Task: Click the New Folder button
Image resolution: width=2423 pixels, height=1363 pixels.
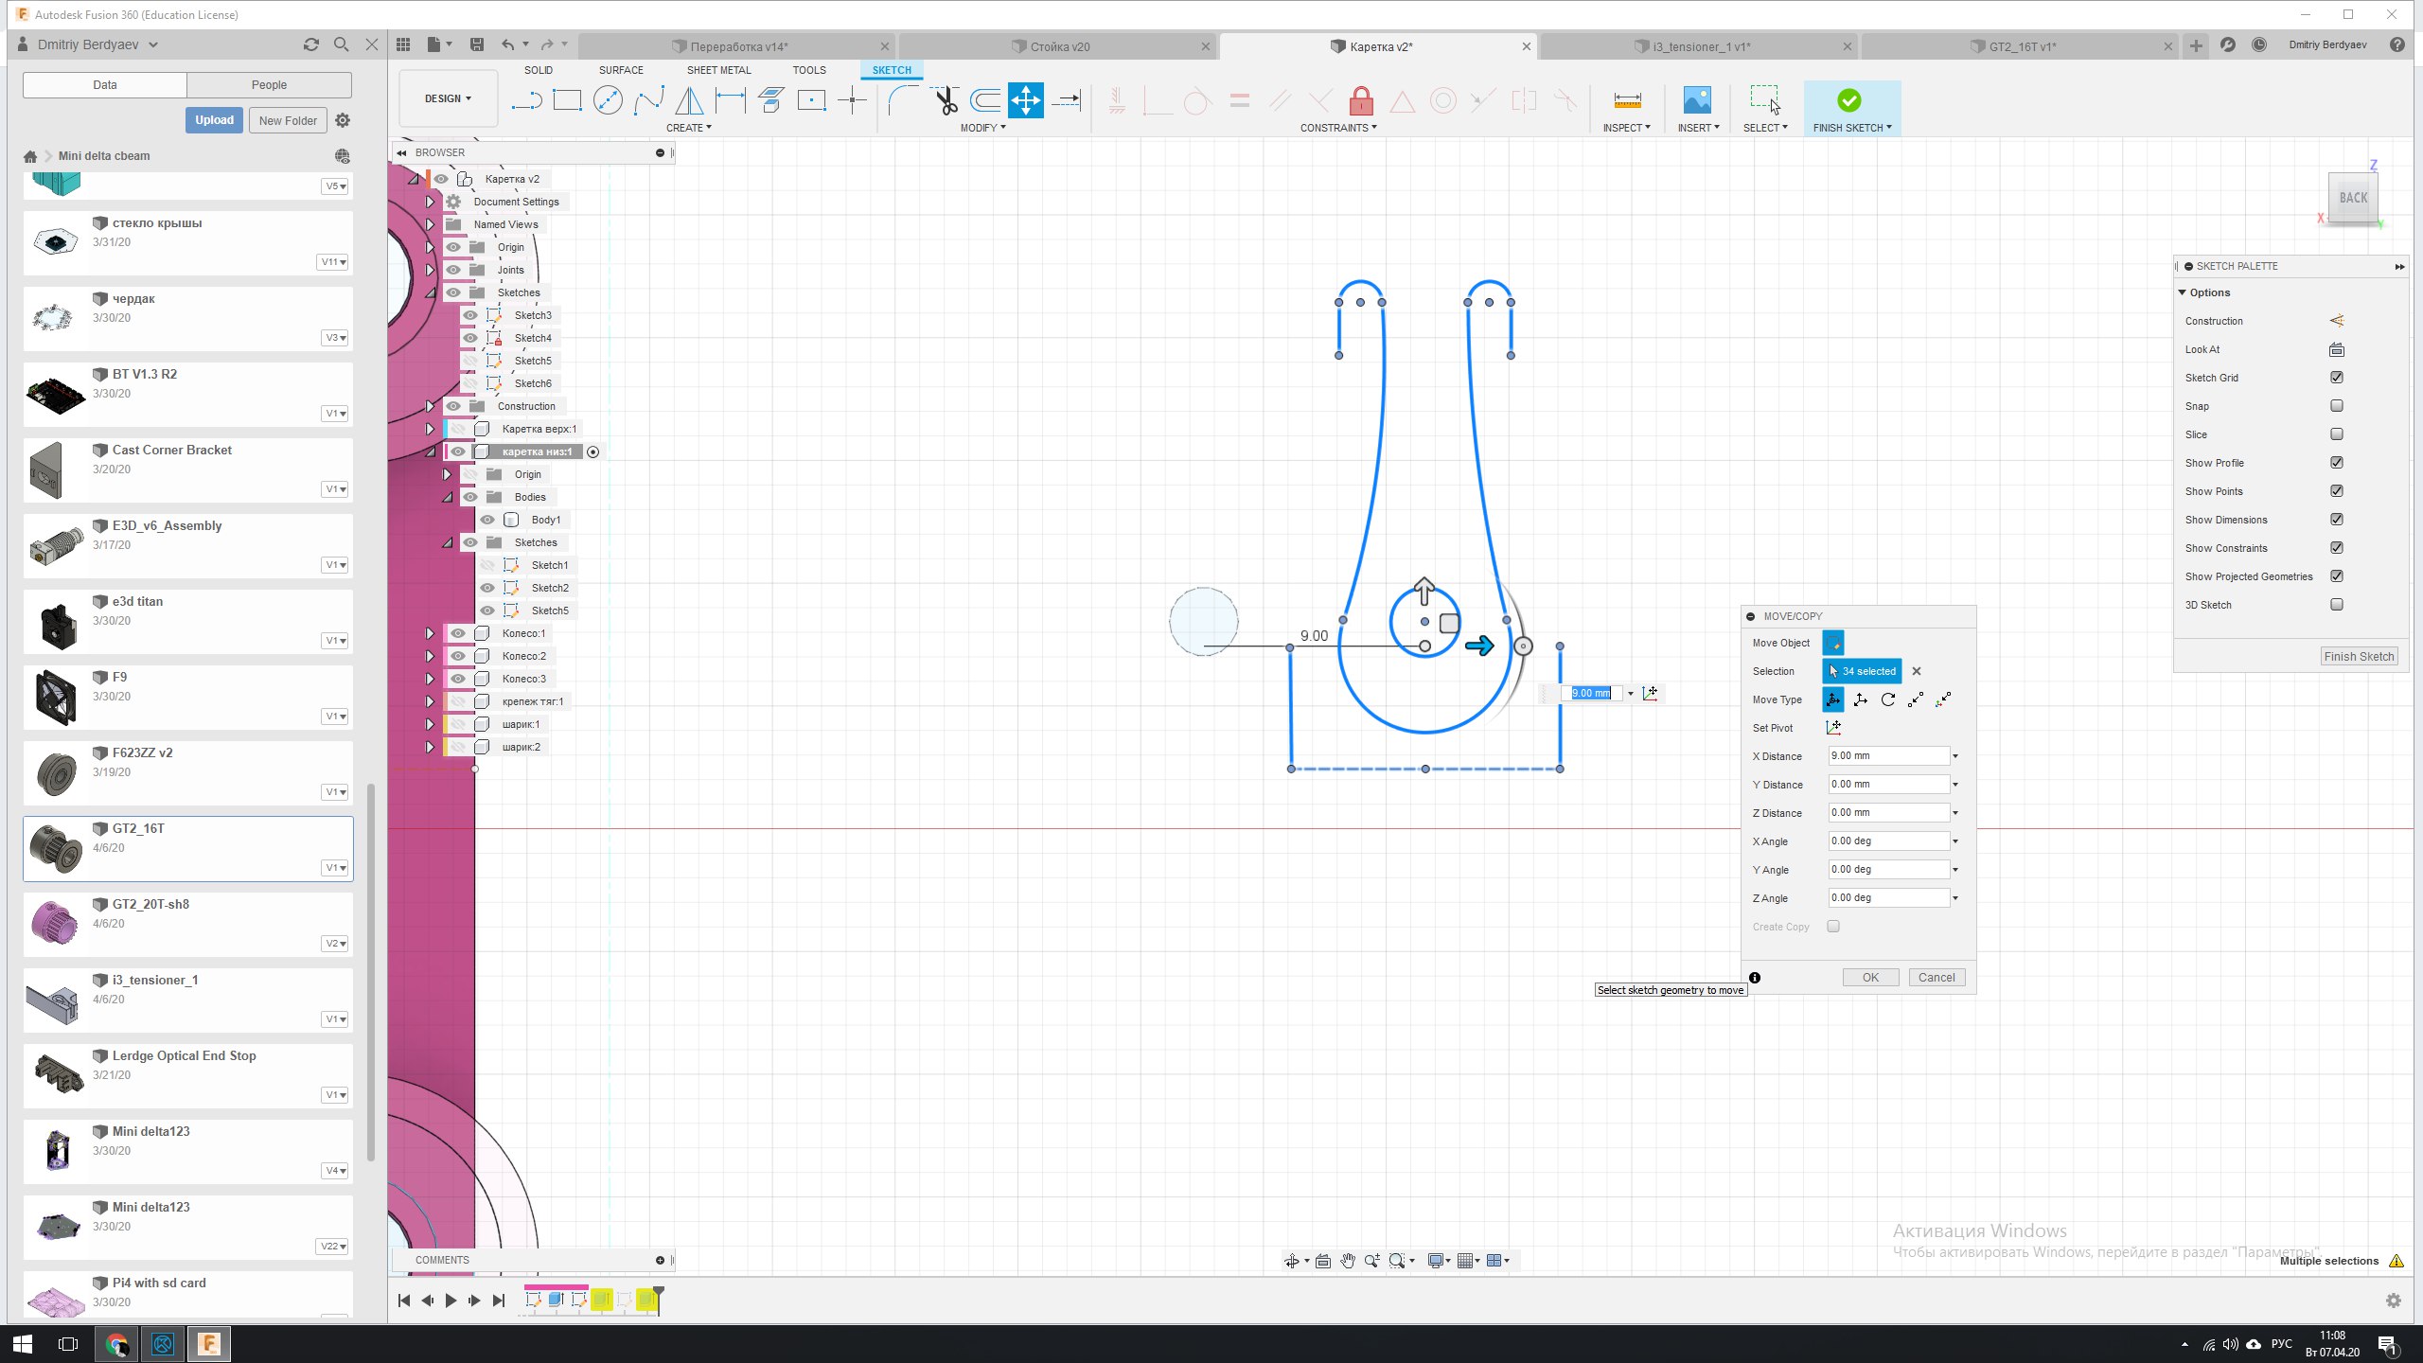Action: (x=288, y=120)
